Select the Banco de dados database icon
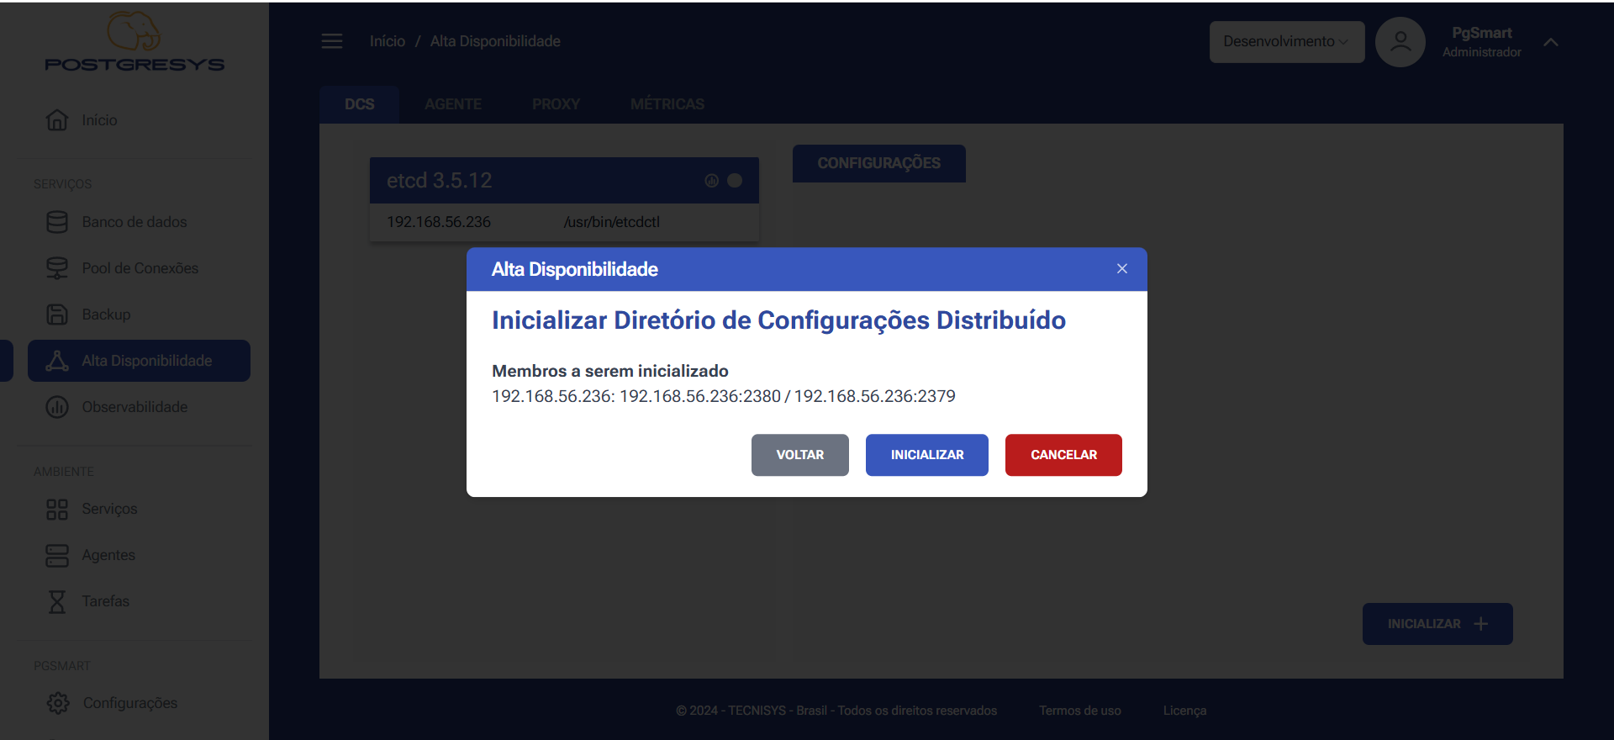This screenshot has height=740, width=1614. 57,222
